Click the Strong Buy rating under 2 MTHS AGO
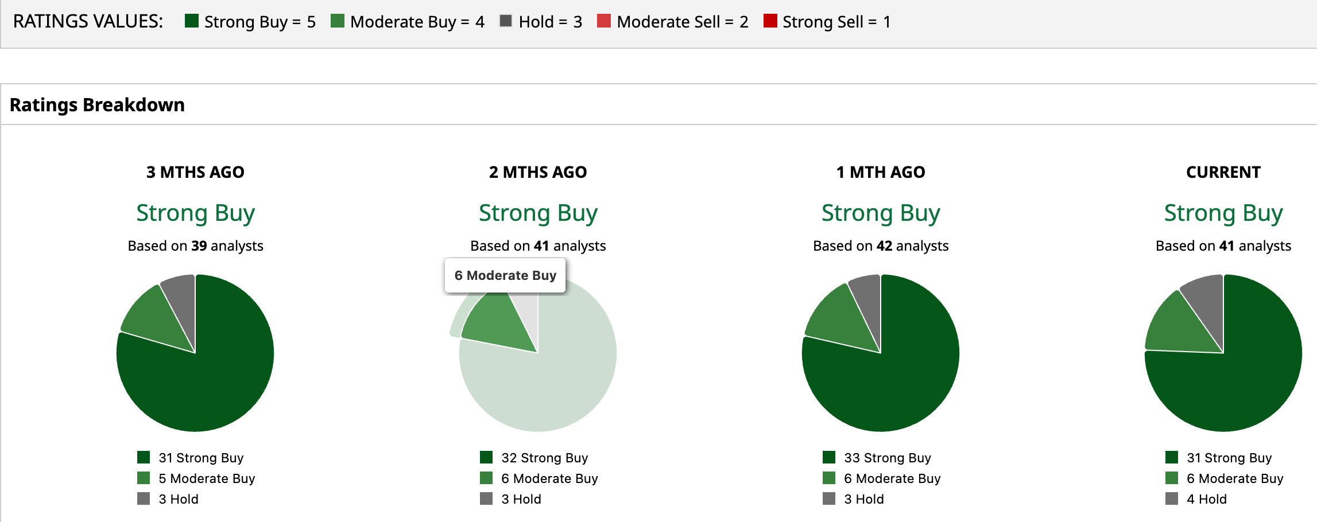Screen dimensions: 1317x522 (x=538, y=213)
